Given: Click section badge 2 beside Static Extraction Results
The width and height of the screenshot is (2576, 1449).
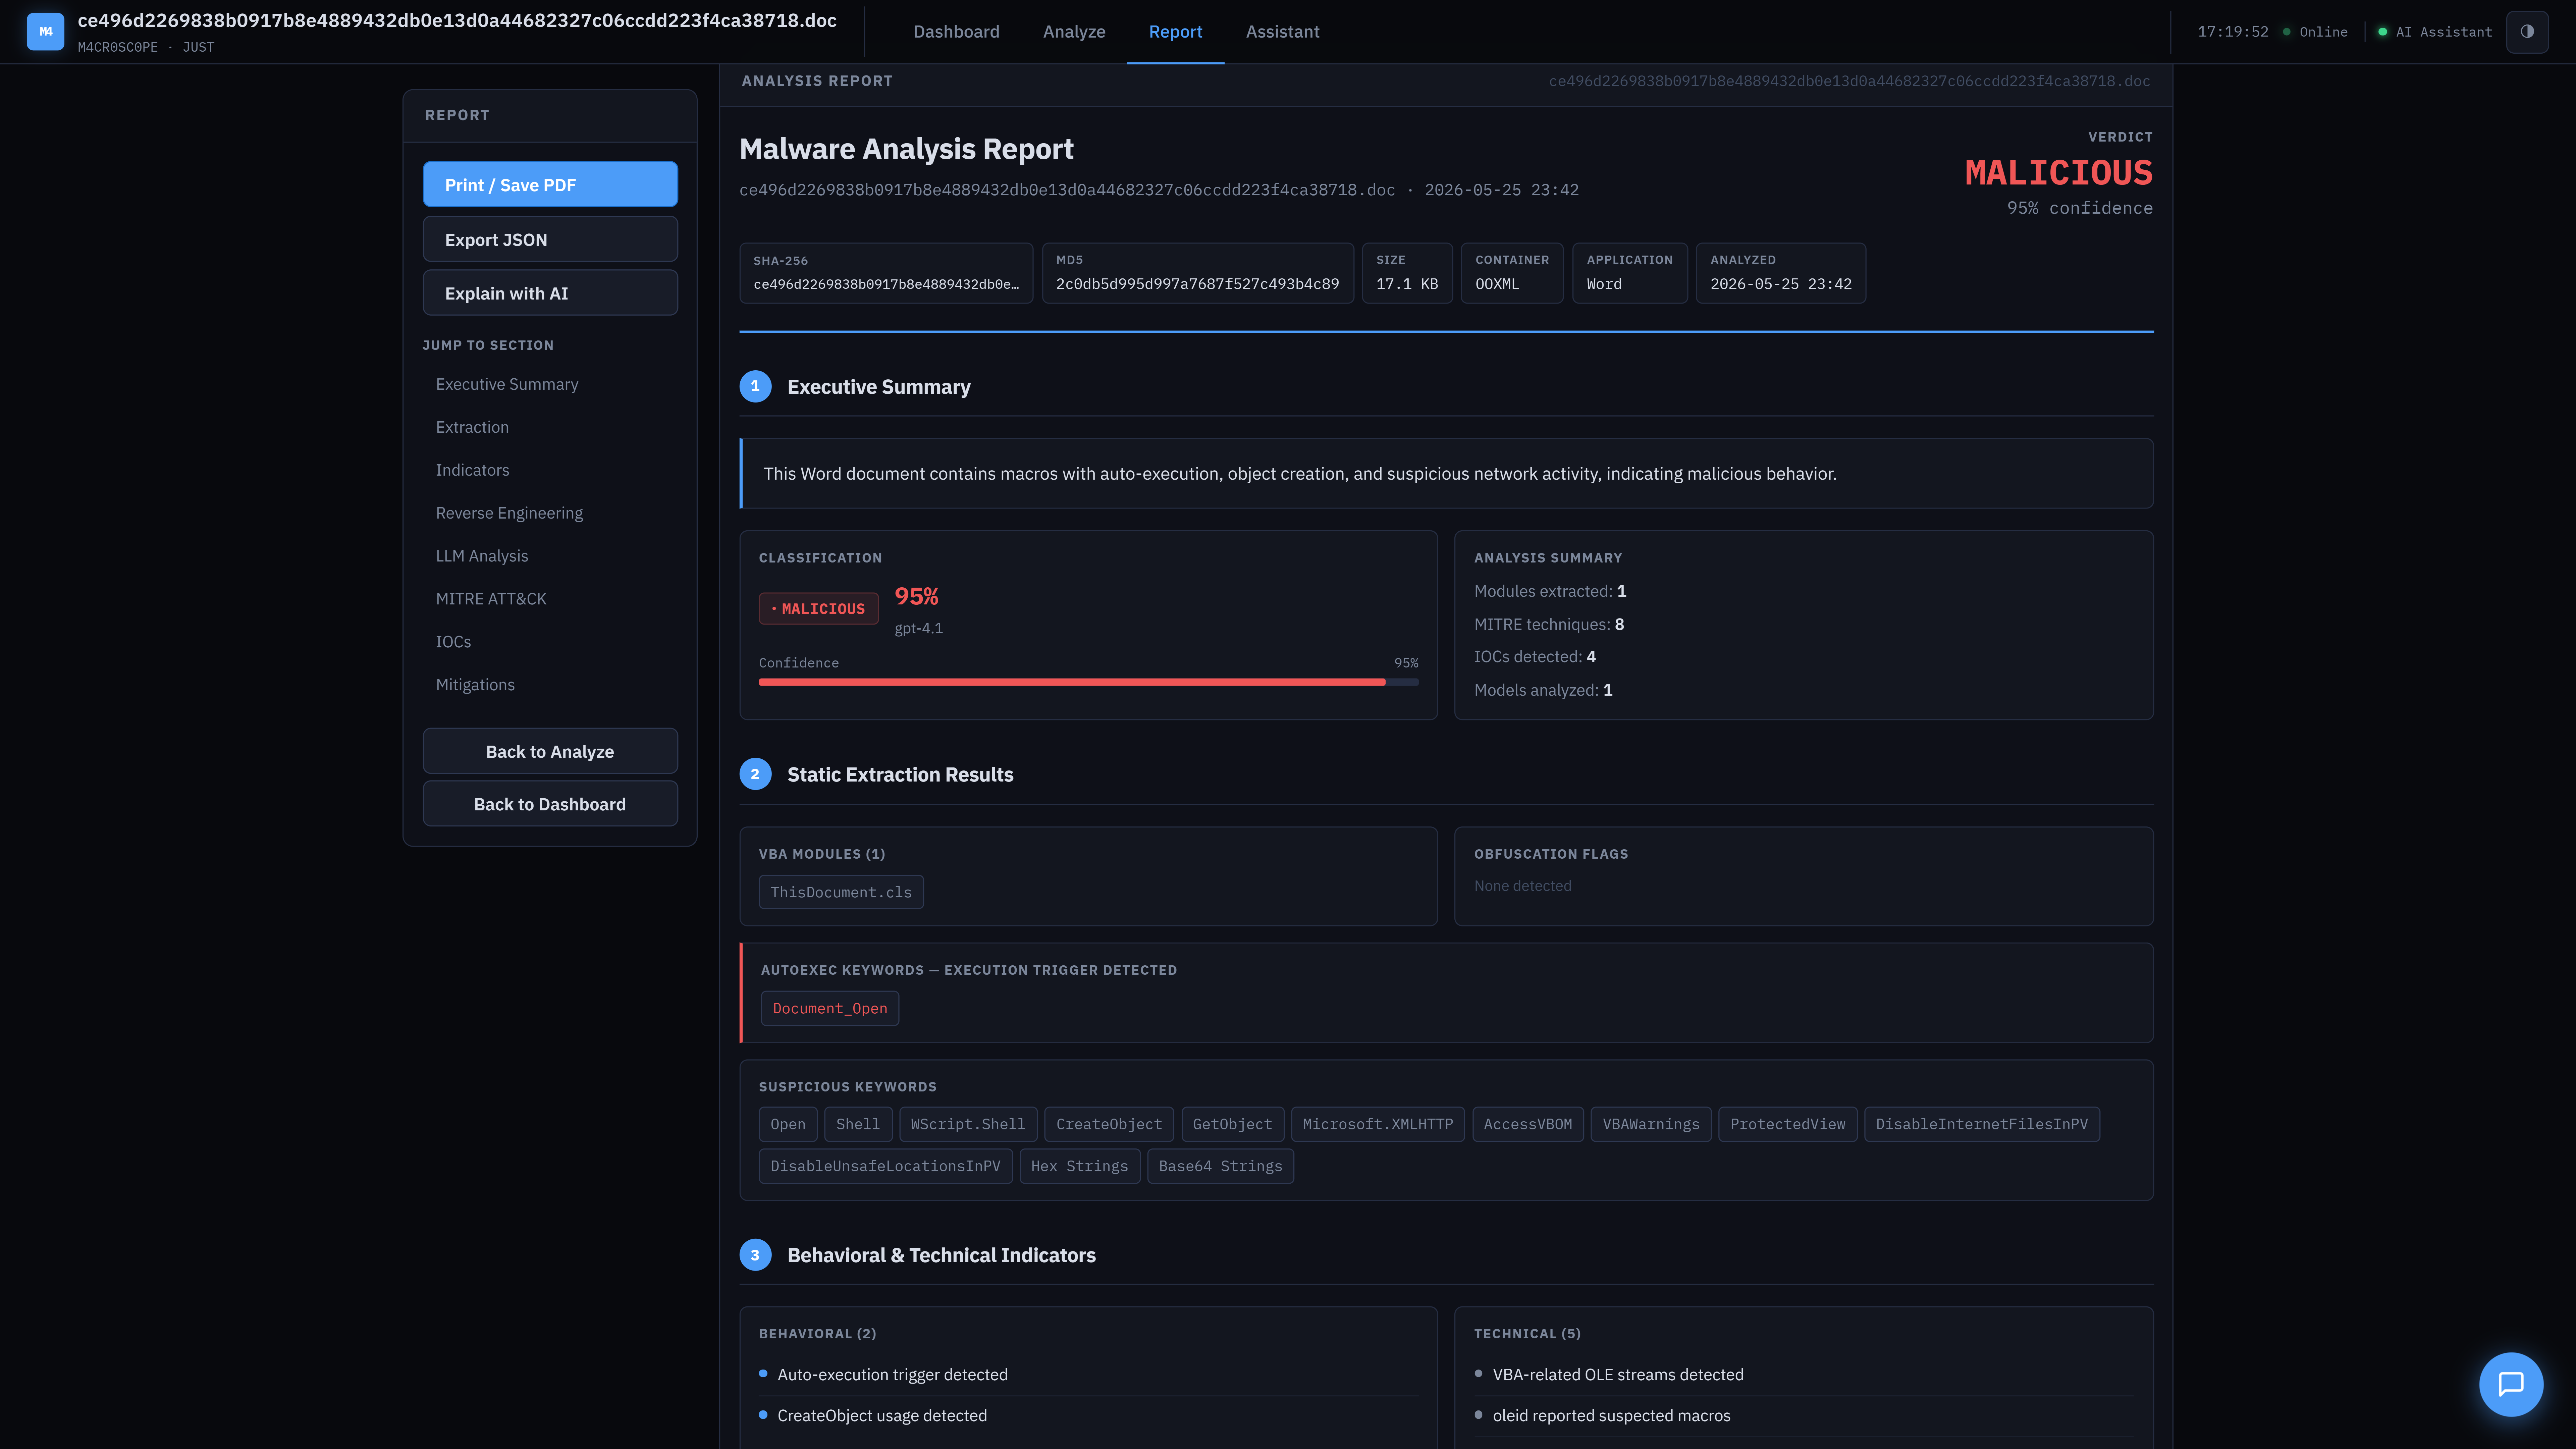Looking at the screenshot, I should [755, 774].
